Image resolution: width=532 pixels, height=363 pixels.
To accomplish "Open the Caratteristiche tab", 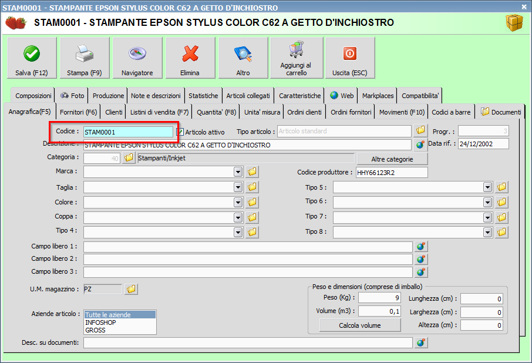I will [x=299, y=96].
